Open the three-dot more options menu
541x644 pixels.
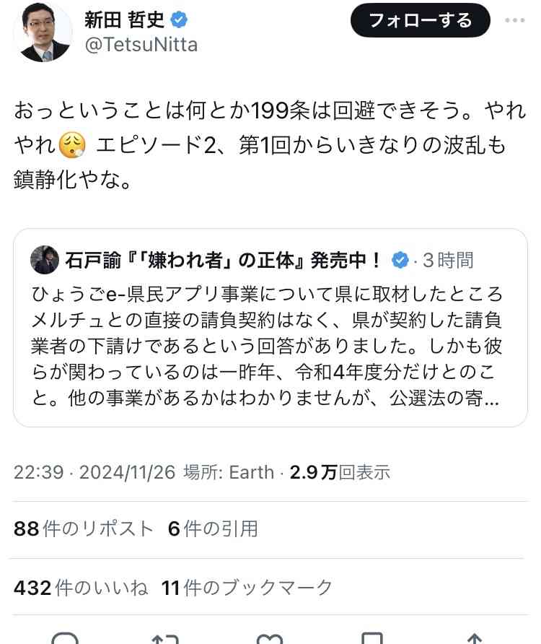tap(515, 20)
